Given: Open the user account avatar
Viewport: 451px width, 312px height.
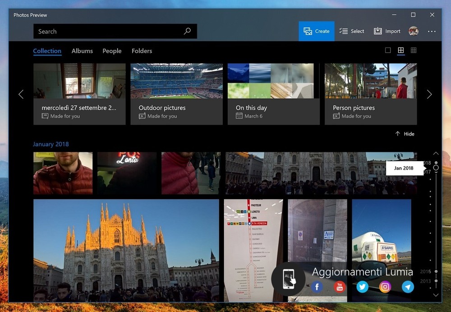Looking at the screenshot, I should 414,31.
